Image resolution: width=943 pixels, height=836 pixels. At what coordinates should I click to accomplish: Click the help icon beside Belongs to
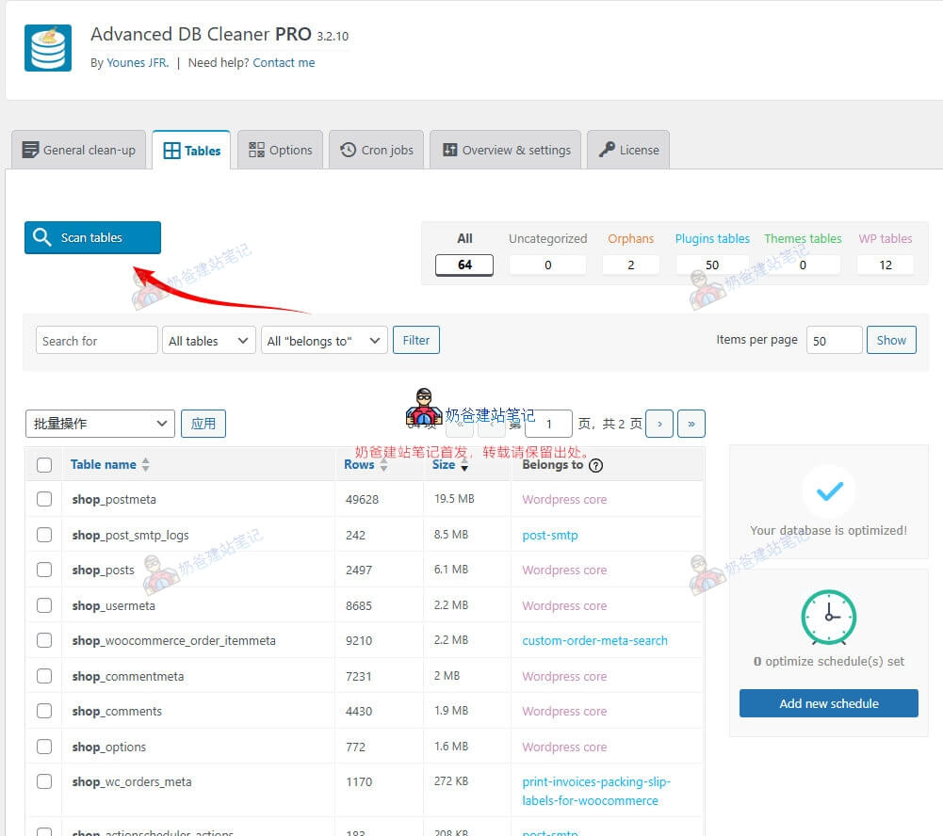coord(595,465)
